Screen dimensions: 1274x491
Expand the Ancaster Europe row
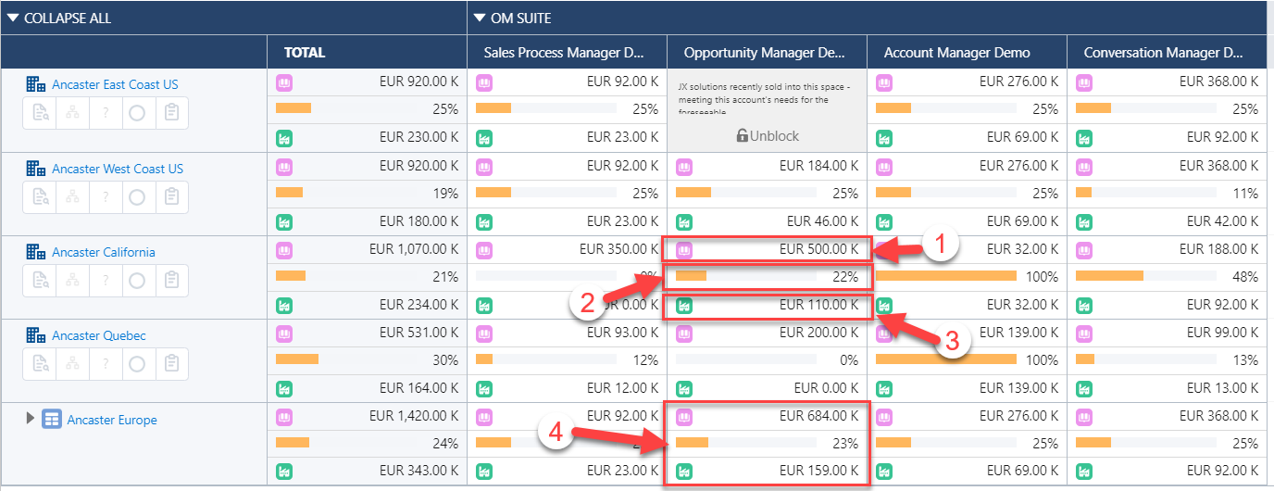[x=31, y=419]
